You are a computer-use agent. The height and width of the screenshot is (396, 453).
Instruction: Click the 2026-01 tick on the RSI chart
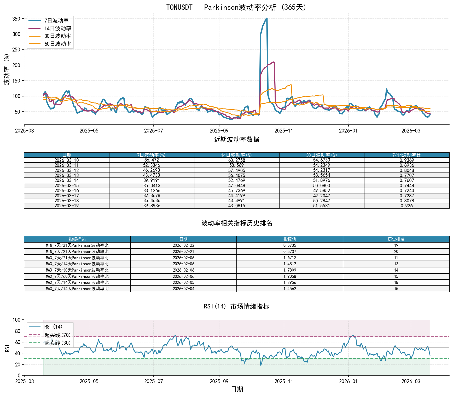click(x=348, y=381)
